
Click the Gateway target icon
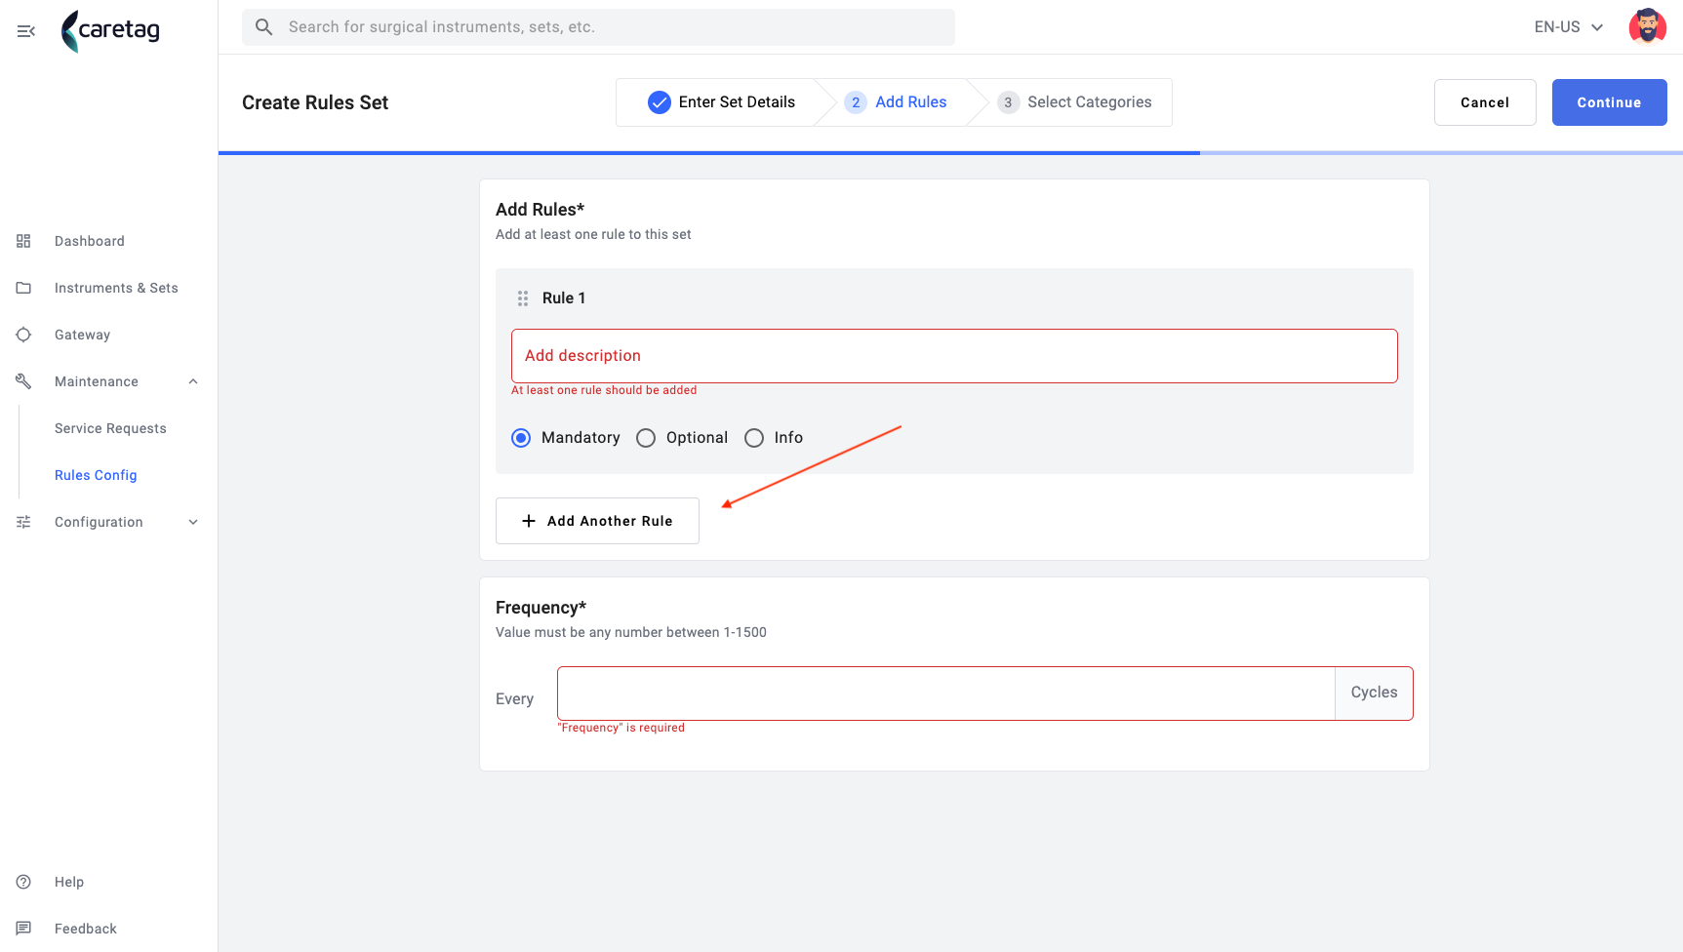[x=23, y=335]
